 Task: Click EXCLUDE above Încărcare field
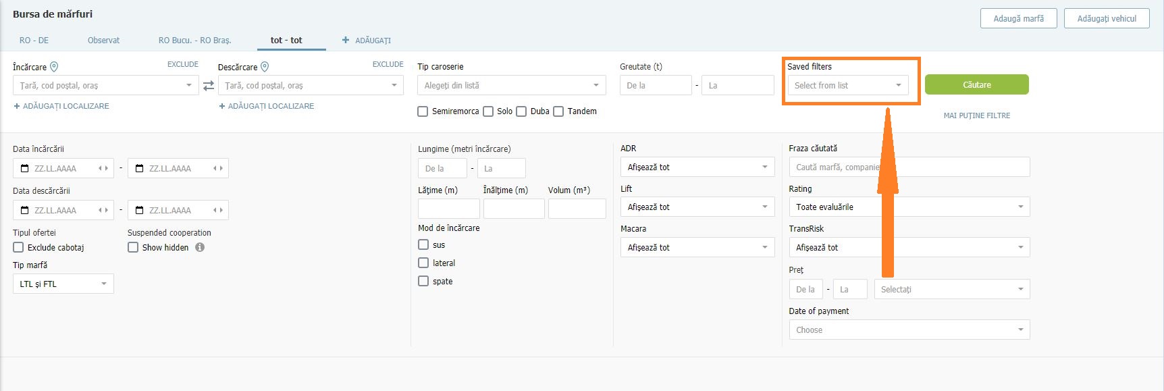pos(183,64)
